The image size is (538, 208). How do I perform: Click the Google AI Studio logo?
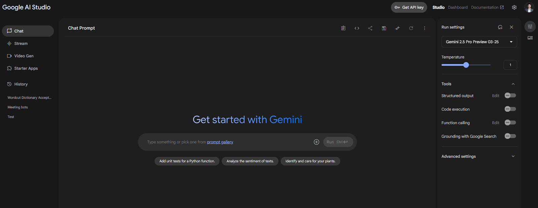coord(26,7)
